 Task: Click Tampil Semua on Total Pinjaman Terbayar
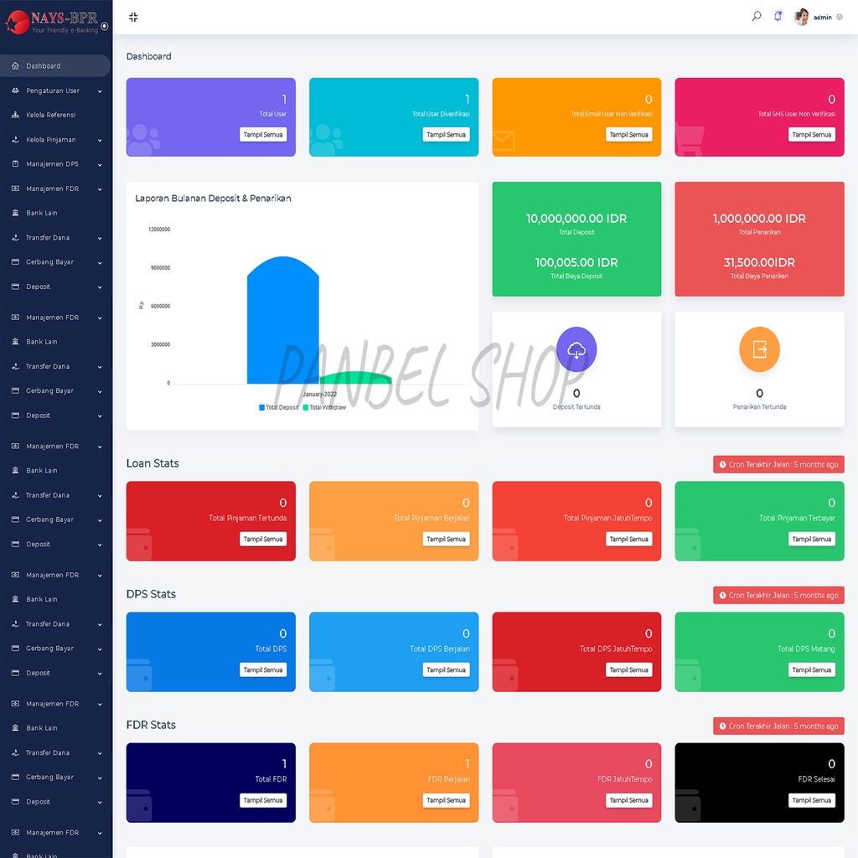pos(811,539)
